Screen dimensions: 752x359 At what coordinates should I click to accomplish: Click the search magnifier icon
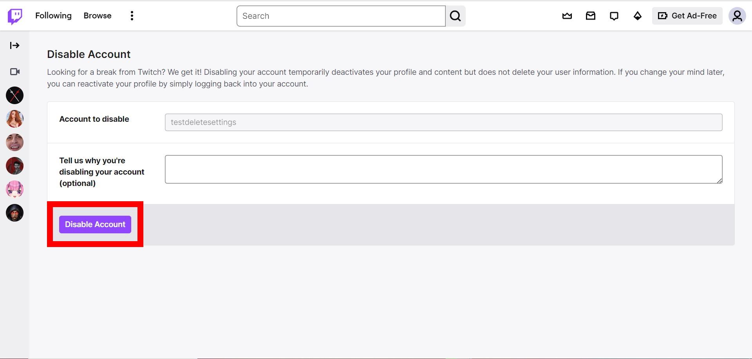(x=455, y=16)
